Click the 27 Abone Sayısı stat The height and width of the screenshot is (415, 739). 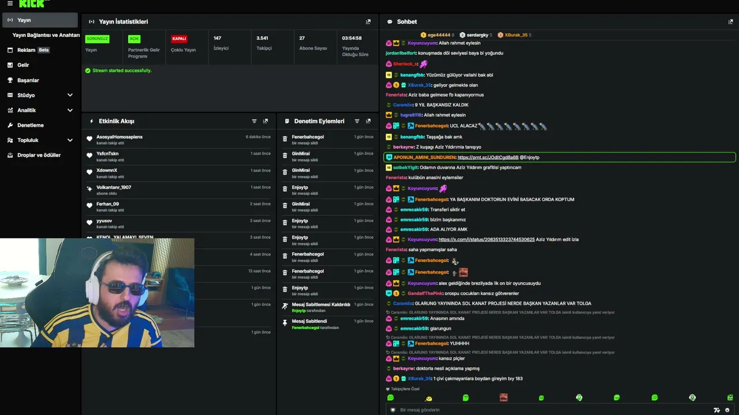313,43
